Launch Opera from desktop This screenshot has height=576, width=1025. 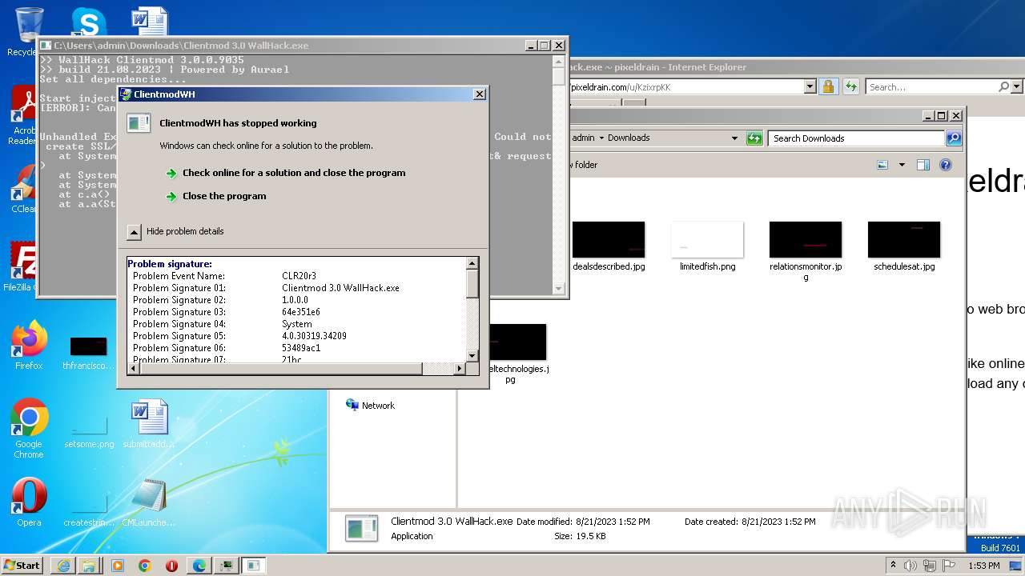29,502
